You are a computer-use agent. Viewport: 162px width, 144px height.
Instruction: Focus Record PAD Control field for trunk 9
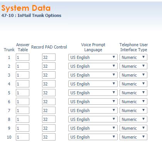[49, 128]
